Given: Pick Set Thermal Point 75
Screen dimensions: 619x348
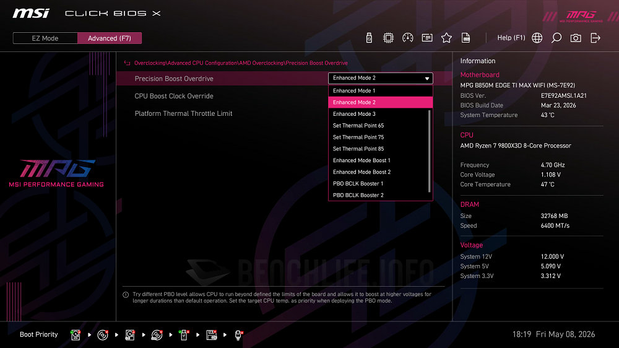Looking at the screenshot, I should (x=378, y=137).
